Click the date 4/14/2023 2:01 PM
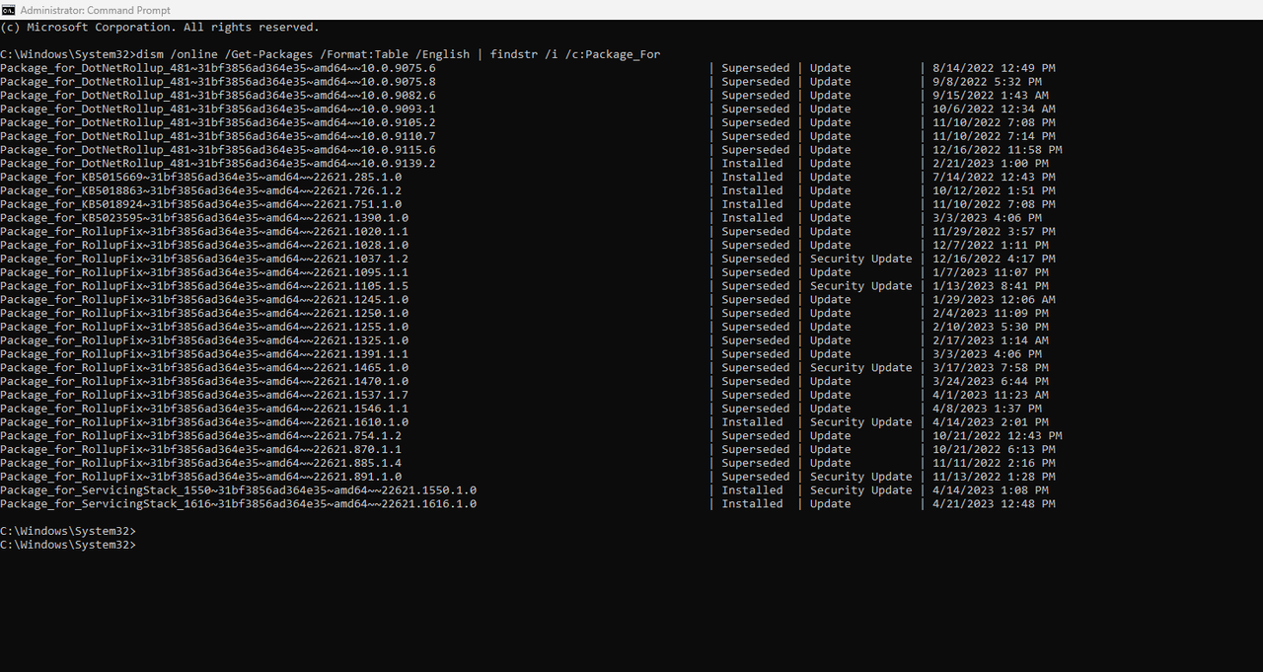 [991, 422]
